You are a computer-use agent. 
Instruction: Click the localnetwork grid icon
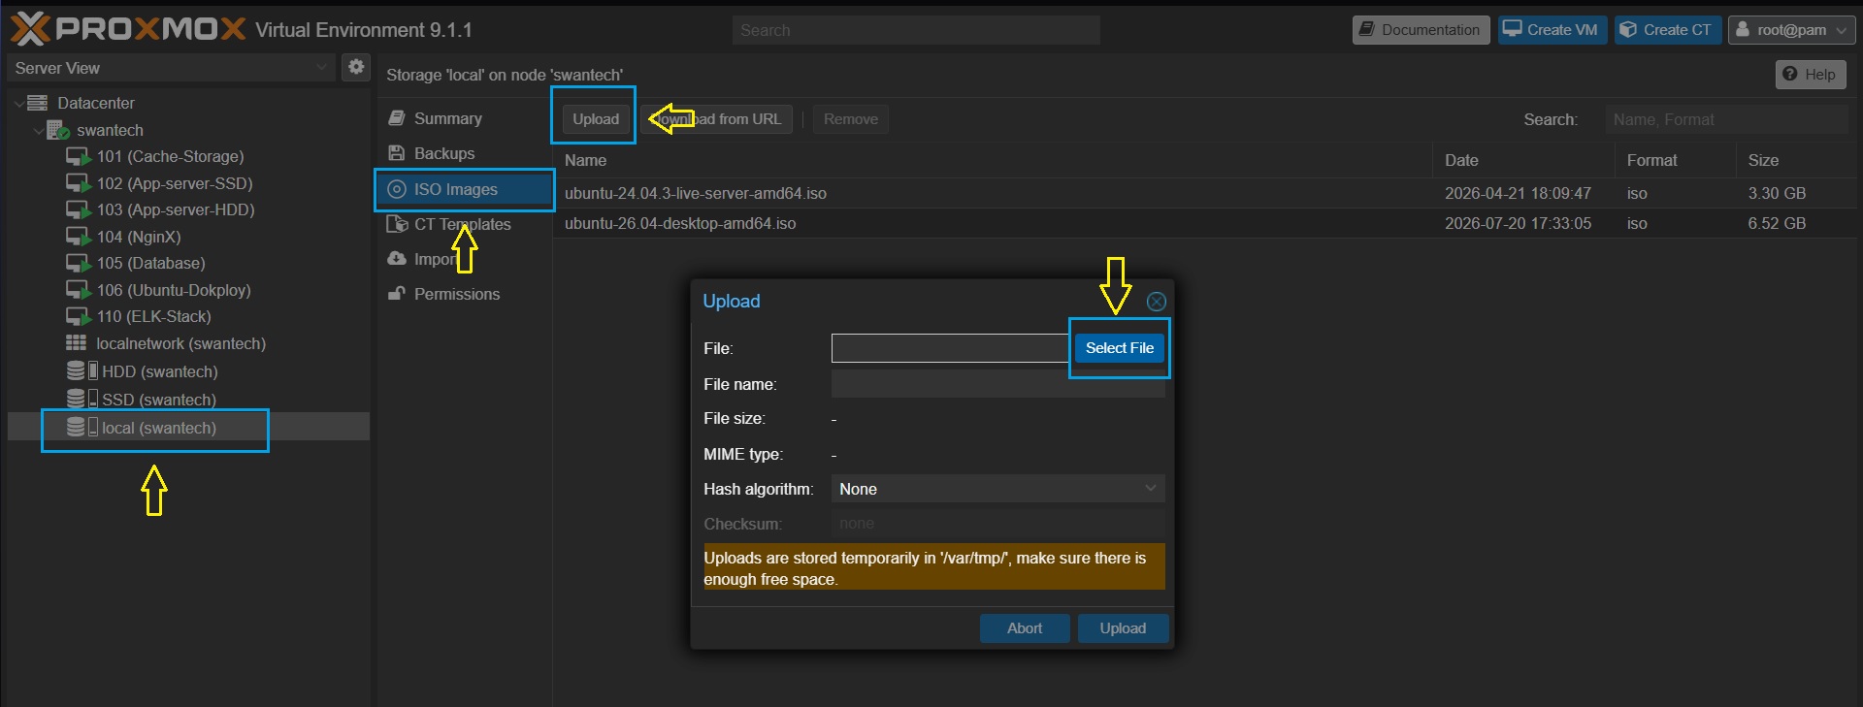(76, 343)
